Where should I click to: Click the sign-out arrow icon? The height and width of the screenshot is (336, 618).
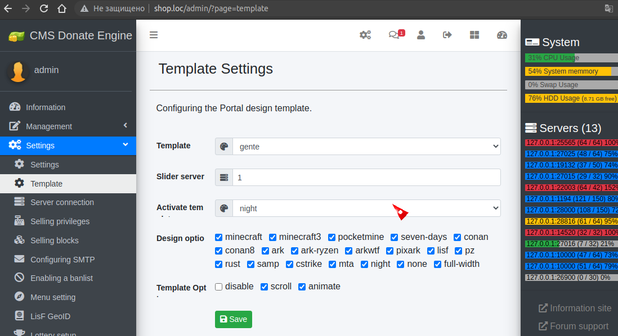[447, 35]
